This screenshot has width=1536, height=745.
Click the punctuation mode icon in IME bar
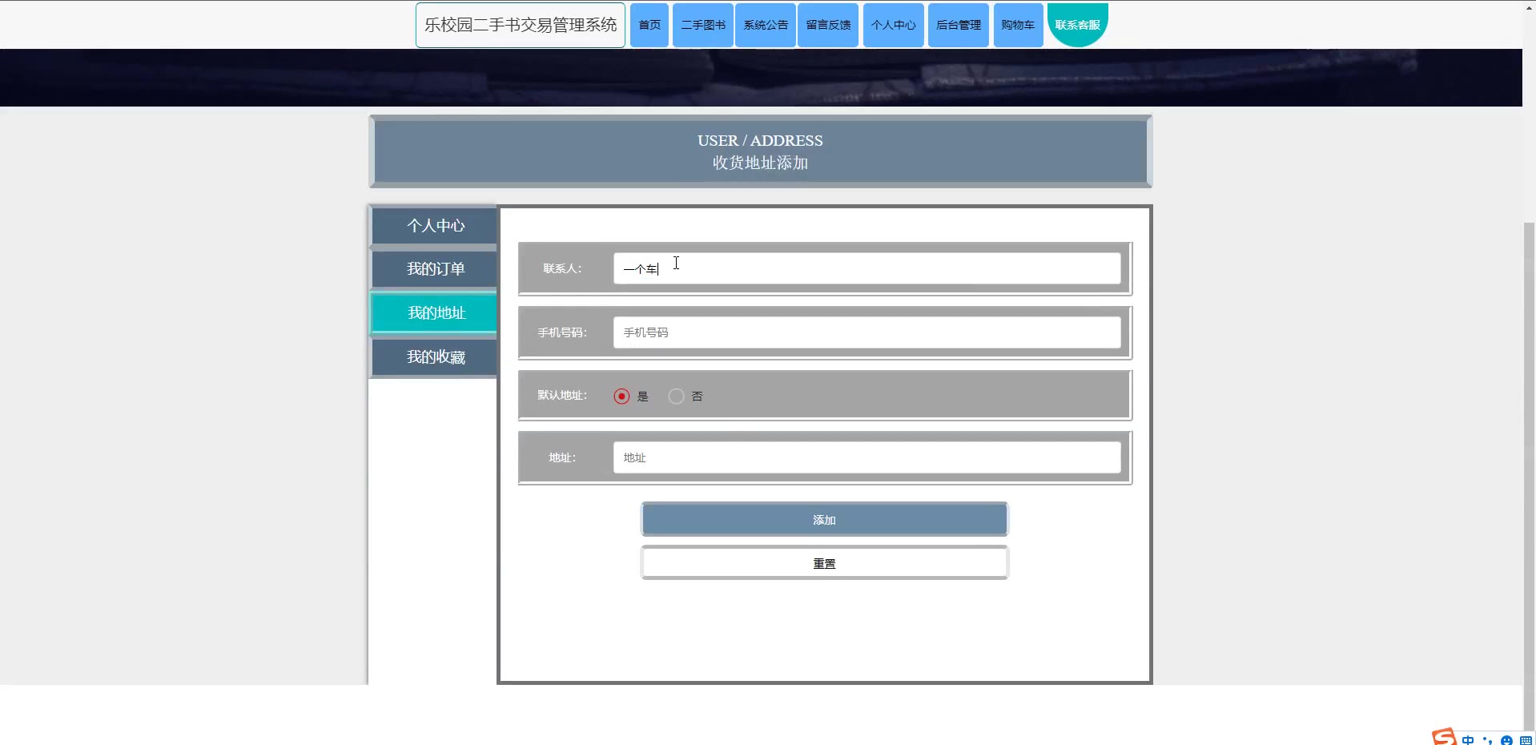(x=1487, y=740)
